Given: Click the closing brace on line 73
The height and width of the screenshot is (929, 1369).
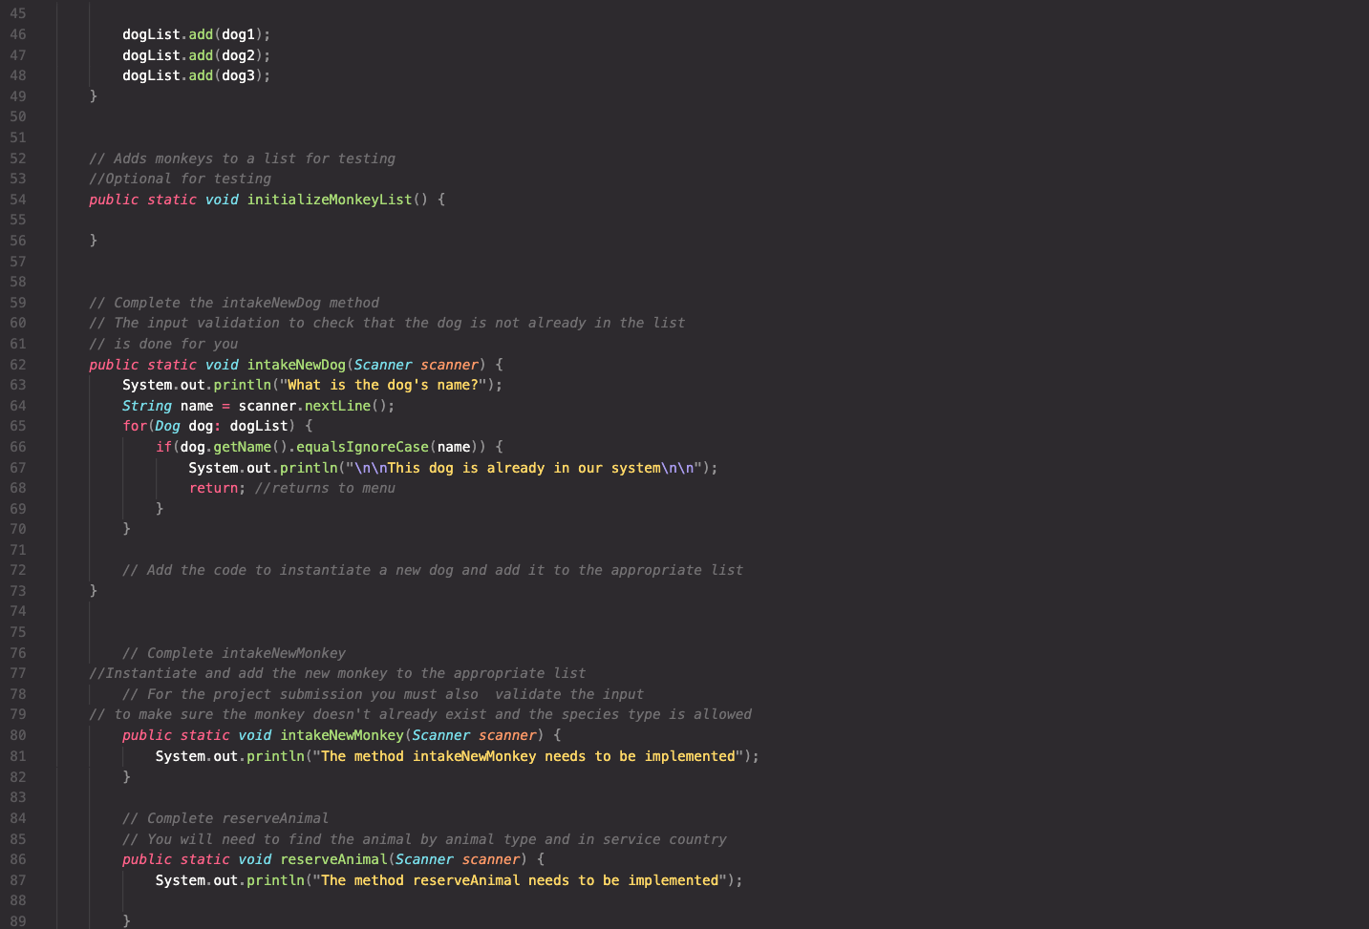Looking at the screenshot, I should pyautogui.click(x=92, y=589).
